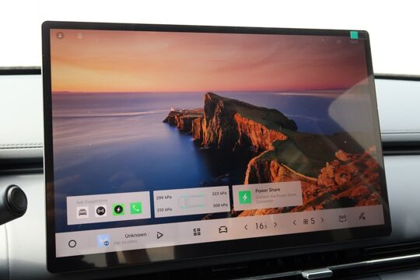This screenshot has height=280, width=420.
Task: Open the lightning bolt charging app shortcut
Action: 118,209
